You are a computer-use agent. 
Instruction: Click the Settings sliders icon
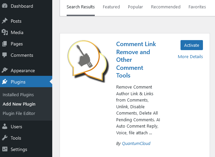(x=5, y=149)
